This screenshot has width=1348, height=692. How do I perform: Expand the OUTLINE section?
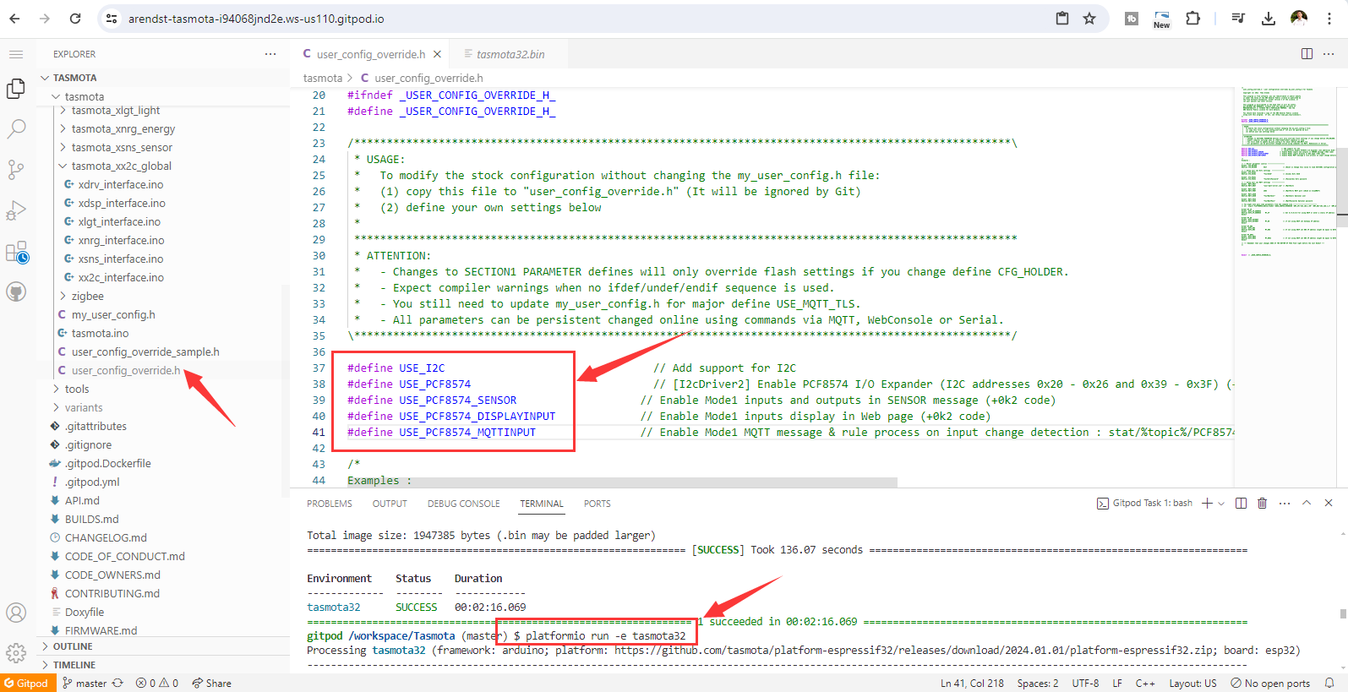(x=73, y=646)
